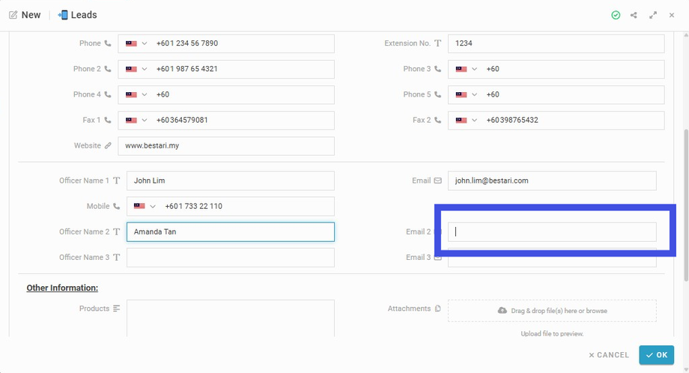Click the upload cloud icon in Attachments

point(502,311)
